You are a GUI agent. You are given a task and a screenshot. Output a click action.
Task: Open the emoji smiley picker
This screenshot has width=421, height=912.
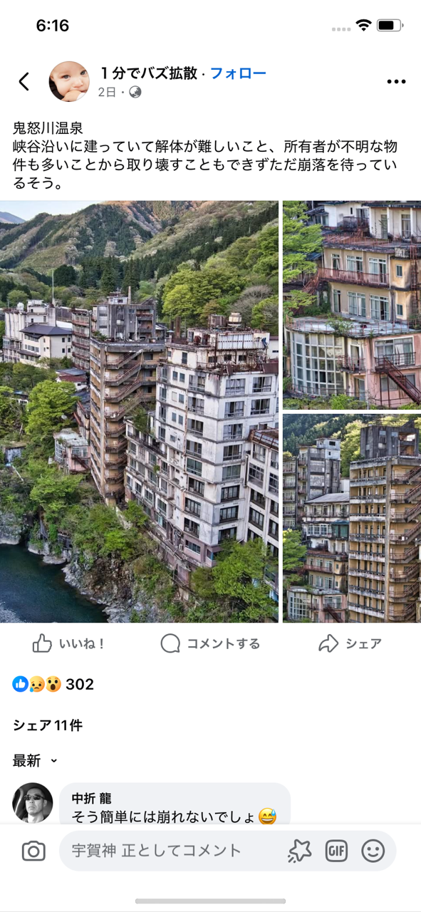pos(373,851)
